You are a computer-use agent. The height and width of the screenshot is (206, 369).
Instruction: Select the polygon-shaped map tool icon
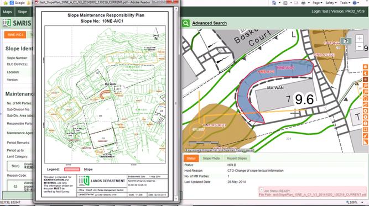coord(366,98)
